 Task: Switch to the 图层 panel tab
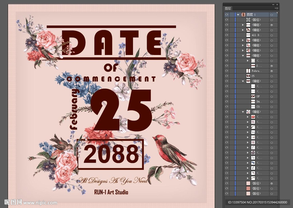click(228, 9)
